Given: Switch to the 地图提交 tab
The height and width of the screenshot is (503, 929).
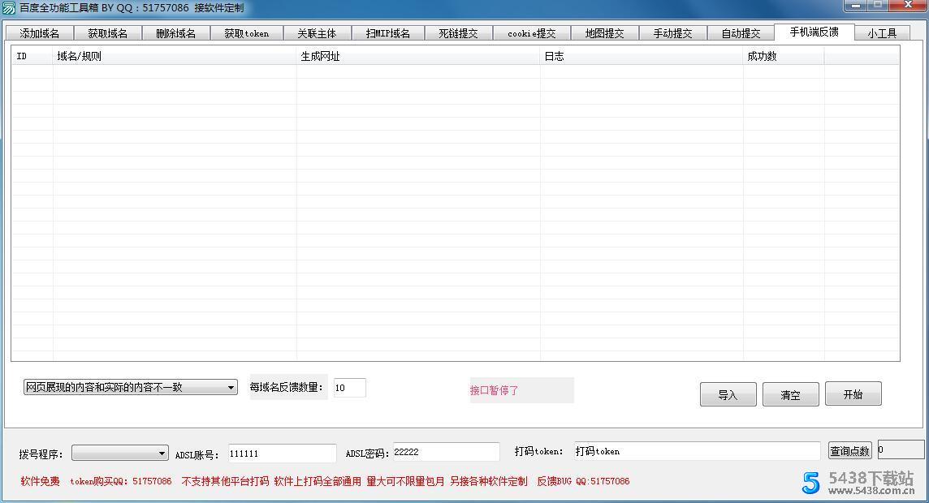Looking at the screenshot, I should tap(605, 33).
